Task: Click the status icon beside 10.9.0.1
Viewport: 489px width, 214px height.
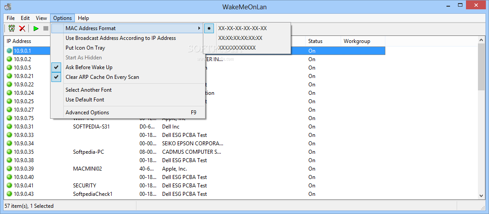Action: (9, 51)
